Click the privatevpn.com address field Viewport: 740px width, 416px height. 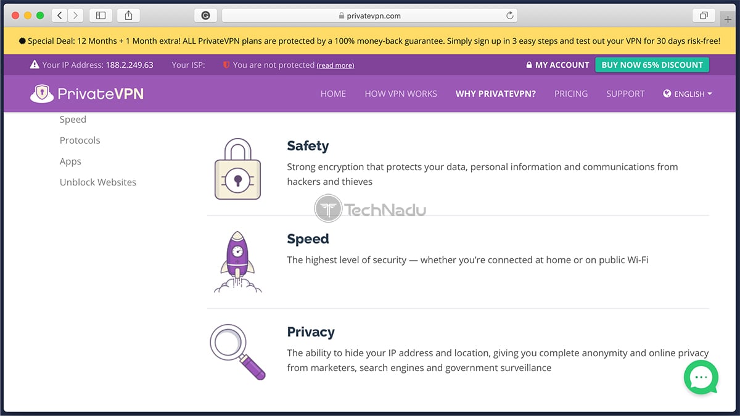click(369, 15)
